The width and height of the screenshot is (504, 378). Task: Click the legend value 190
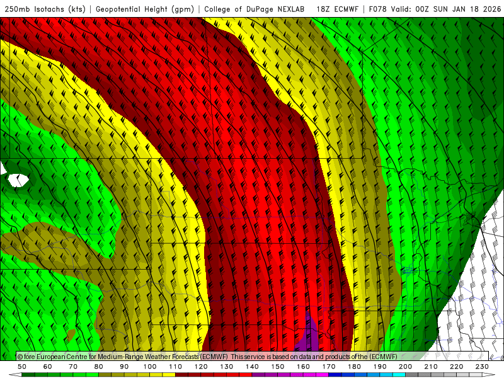(x=380, y=367)
